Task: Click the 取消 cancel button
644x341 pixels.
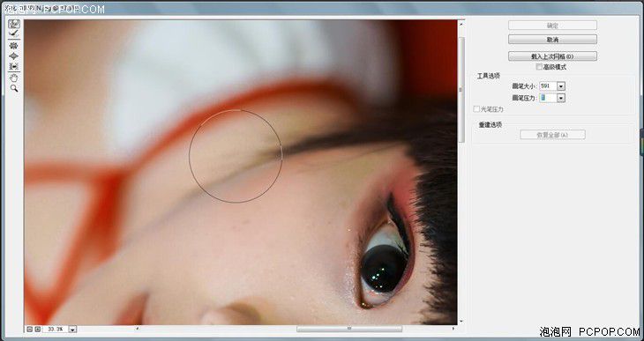Action: tap(552, 40)
